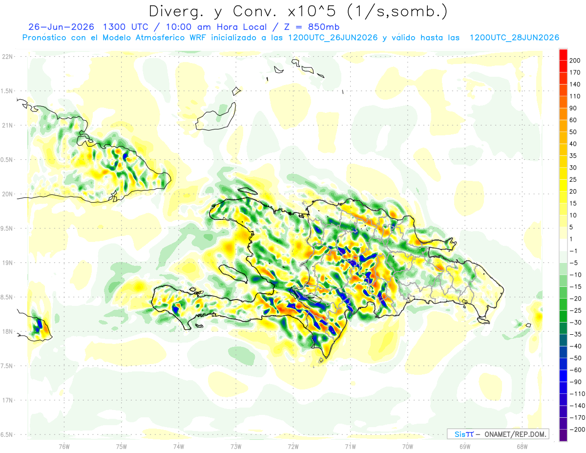Click the latitude label '22N'

pyautogui.click(x=7, y=57)
